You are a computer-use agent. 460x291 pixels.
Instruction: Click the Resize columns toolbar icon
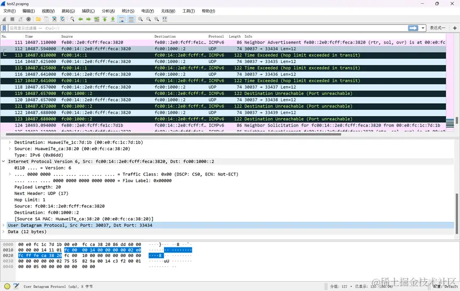click(x=165, y=19)
